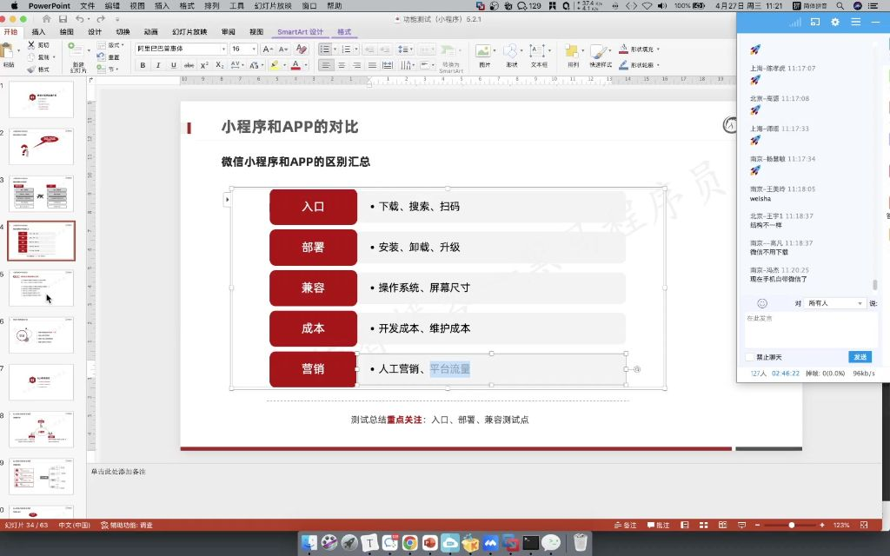Viewport: 890px width, 556px height.
Task: Open settings gear in chat panel
Action: point(835,22)
